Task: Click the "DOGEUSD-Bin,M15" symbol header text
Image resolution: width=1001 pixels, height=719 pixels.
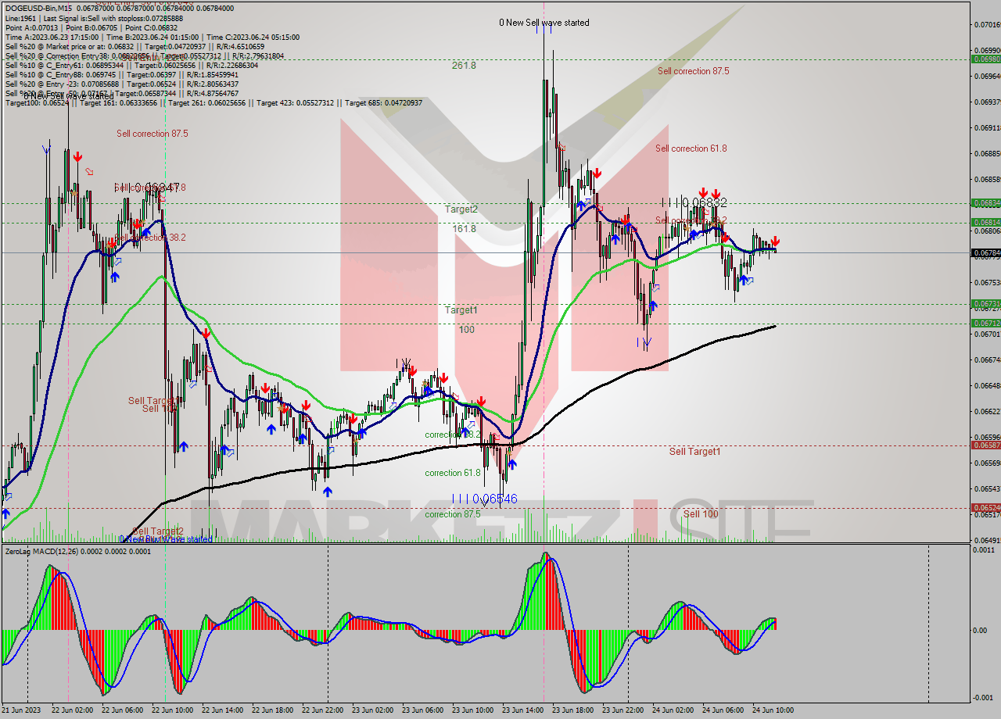Action: coord(38,9)
